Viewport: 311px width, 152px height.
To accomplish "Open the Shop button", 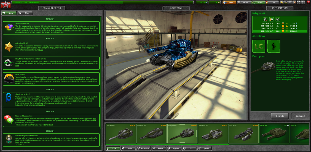I will tap(228, 2).
